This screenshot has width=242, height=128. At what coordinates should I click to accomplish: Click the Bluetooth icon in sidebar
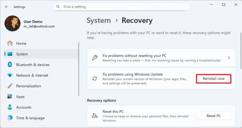[x=10, y=64]
